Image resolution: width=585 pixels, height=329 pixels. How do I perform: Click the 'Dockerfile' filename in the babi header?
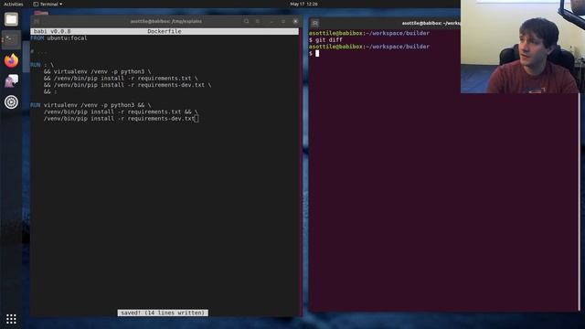click(165, 31)
